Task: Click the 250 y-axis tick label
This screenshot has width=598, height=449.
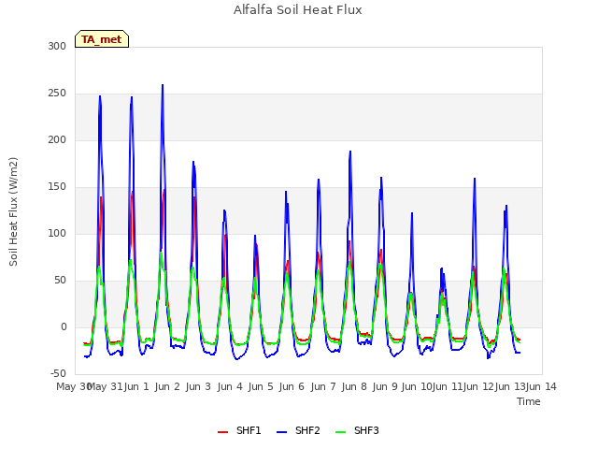Action: (57, 94)
